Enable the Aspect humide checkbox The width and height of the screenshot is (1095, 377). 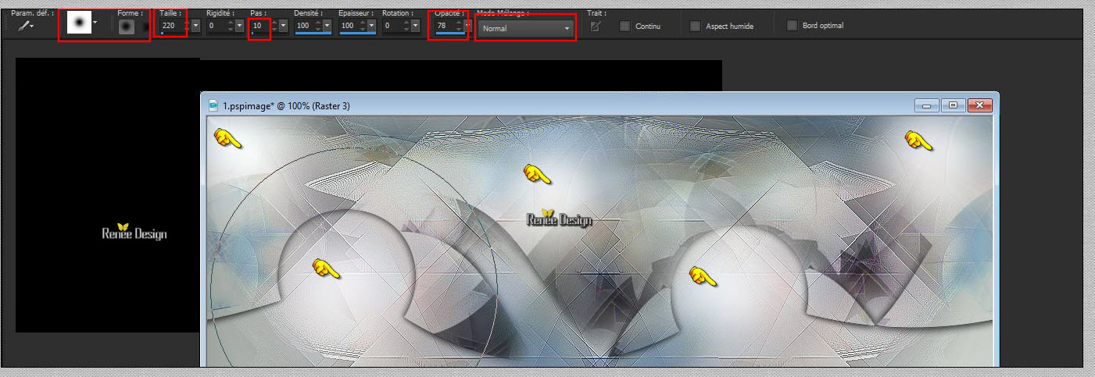point(695,26)
